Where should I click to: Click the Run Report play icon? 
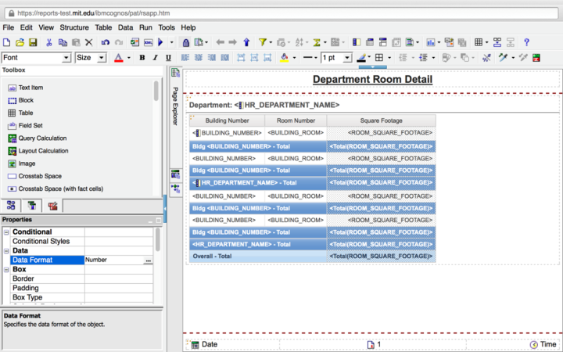click(x=161, y=42)
